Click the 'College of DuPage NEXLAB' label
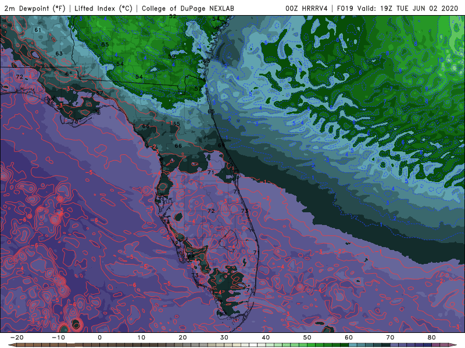This screenshot has width=465, height=348. tap(188, 9)
